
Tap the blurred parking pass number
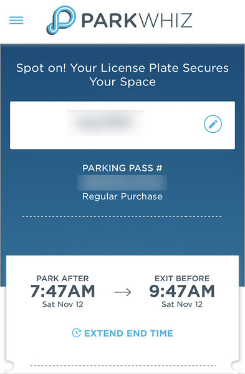click(122, 183)
